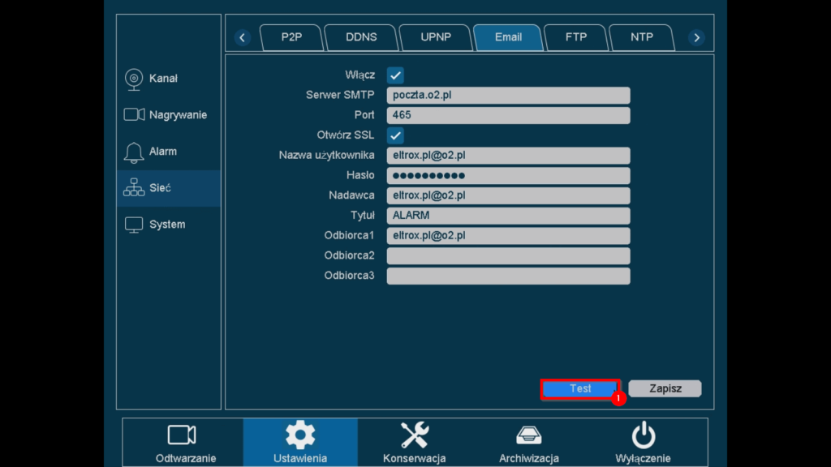Disable the Włącz checkbox

pyautogui.click(x=394, y=74)
